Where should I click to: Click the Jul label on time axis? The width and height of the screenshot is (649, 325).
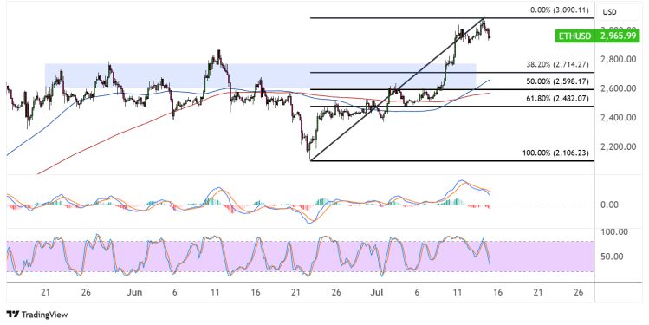377,292
